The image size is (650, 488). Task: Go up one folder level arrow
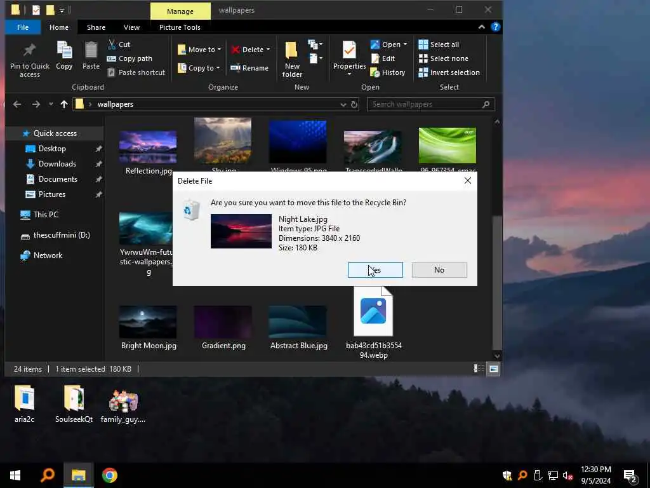(x=64, y=104)
